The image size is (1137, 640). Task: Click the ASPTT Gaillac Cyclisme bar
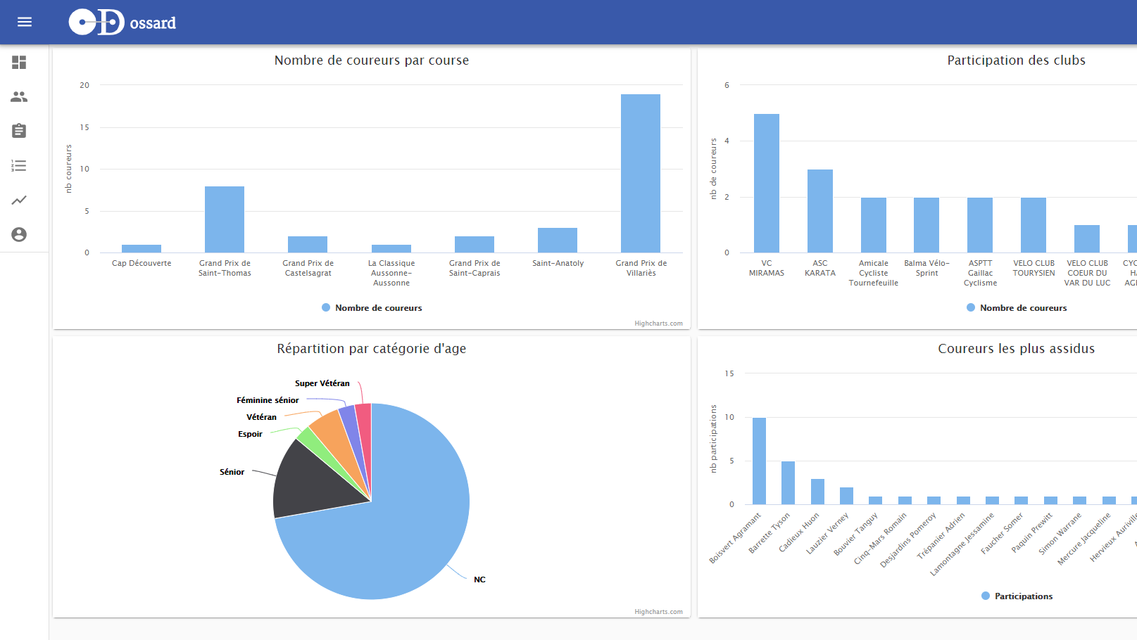[980, 225]
